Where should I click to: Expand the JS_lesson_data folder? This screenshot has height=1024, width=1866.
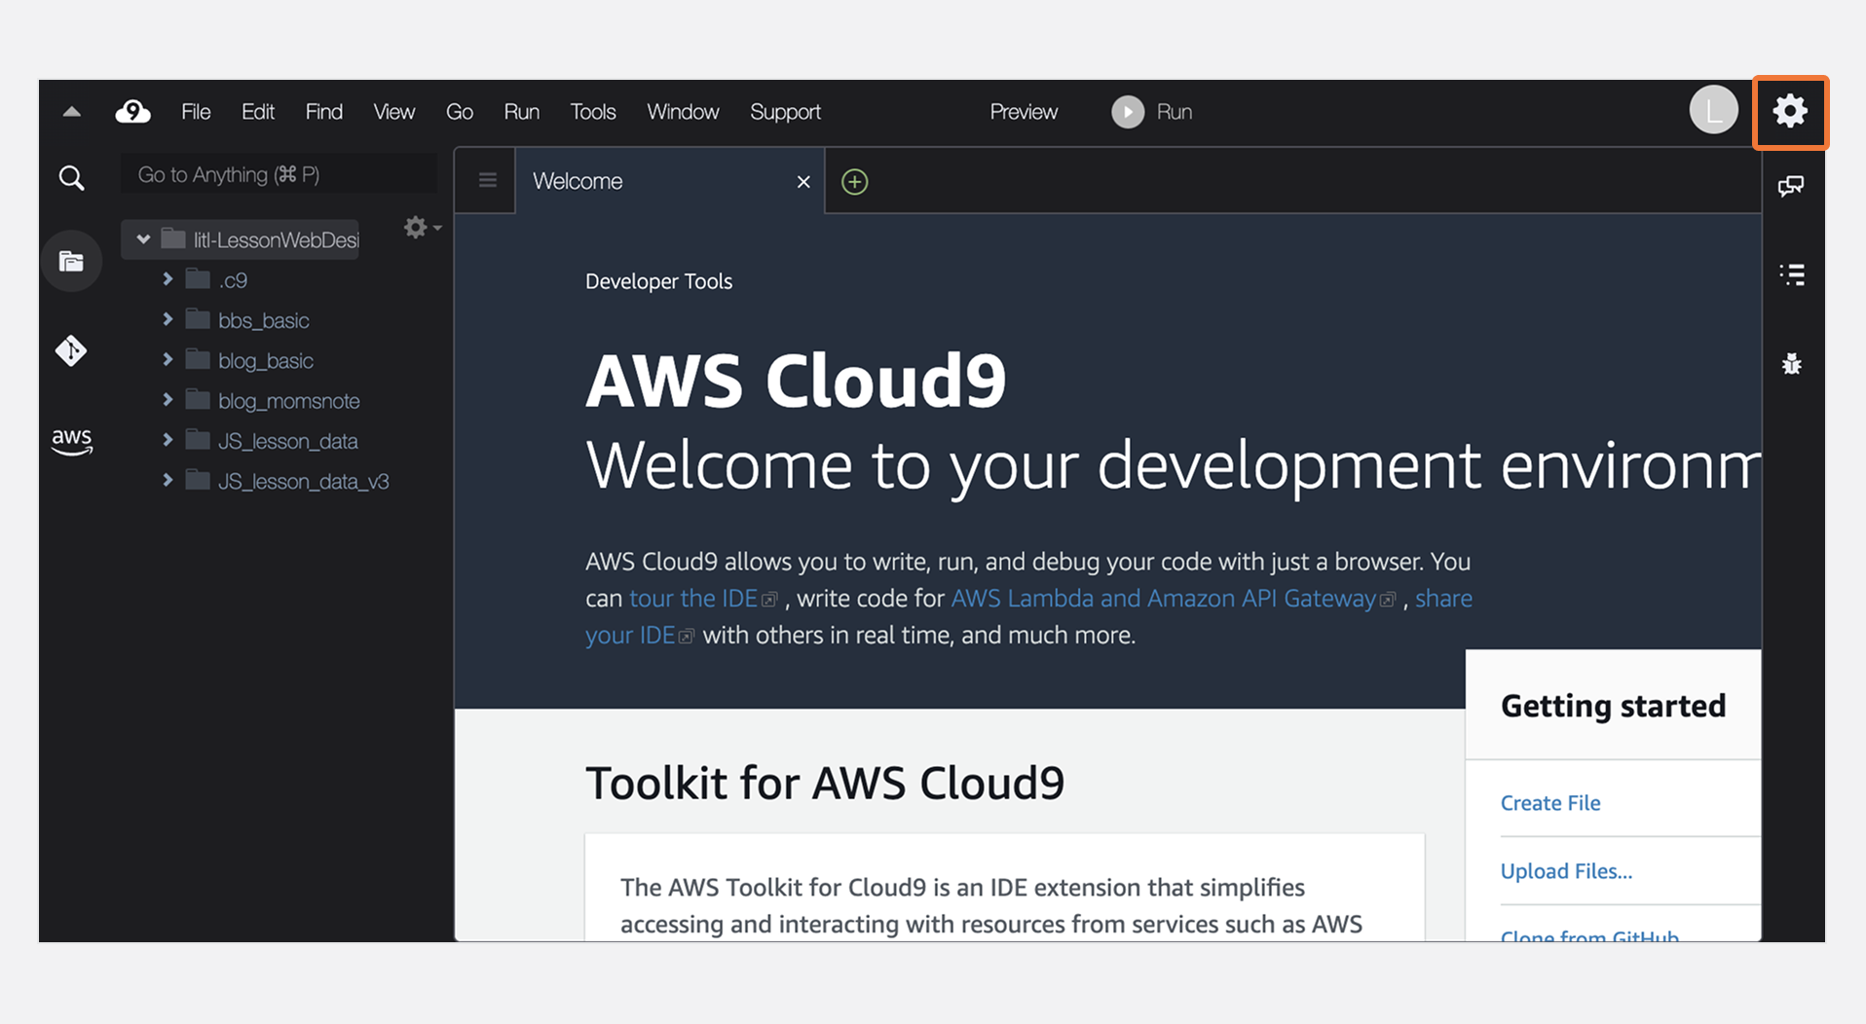point(168,440)
